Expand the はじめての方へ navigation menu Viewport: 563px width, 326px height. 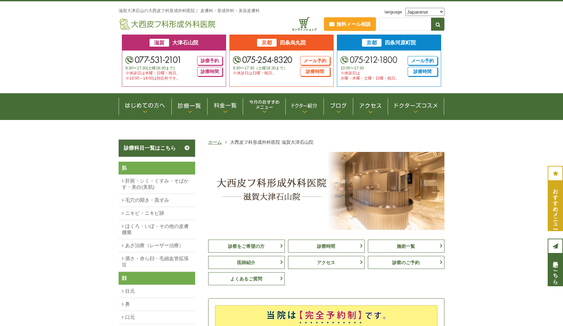pyautogui.click(x=145, y=106)
